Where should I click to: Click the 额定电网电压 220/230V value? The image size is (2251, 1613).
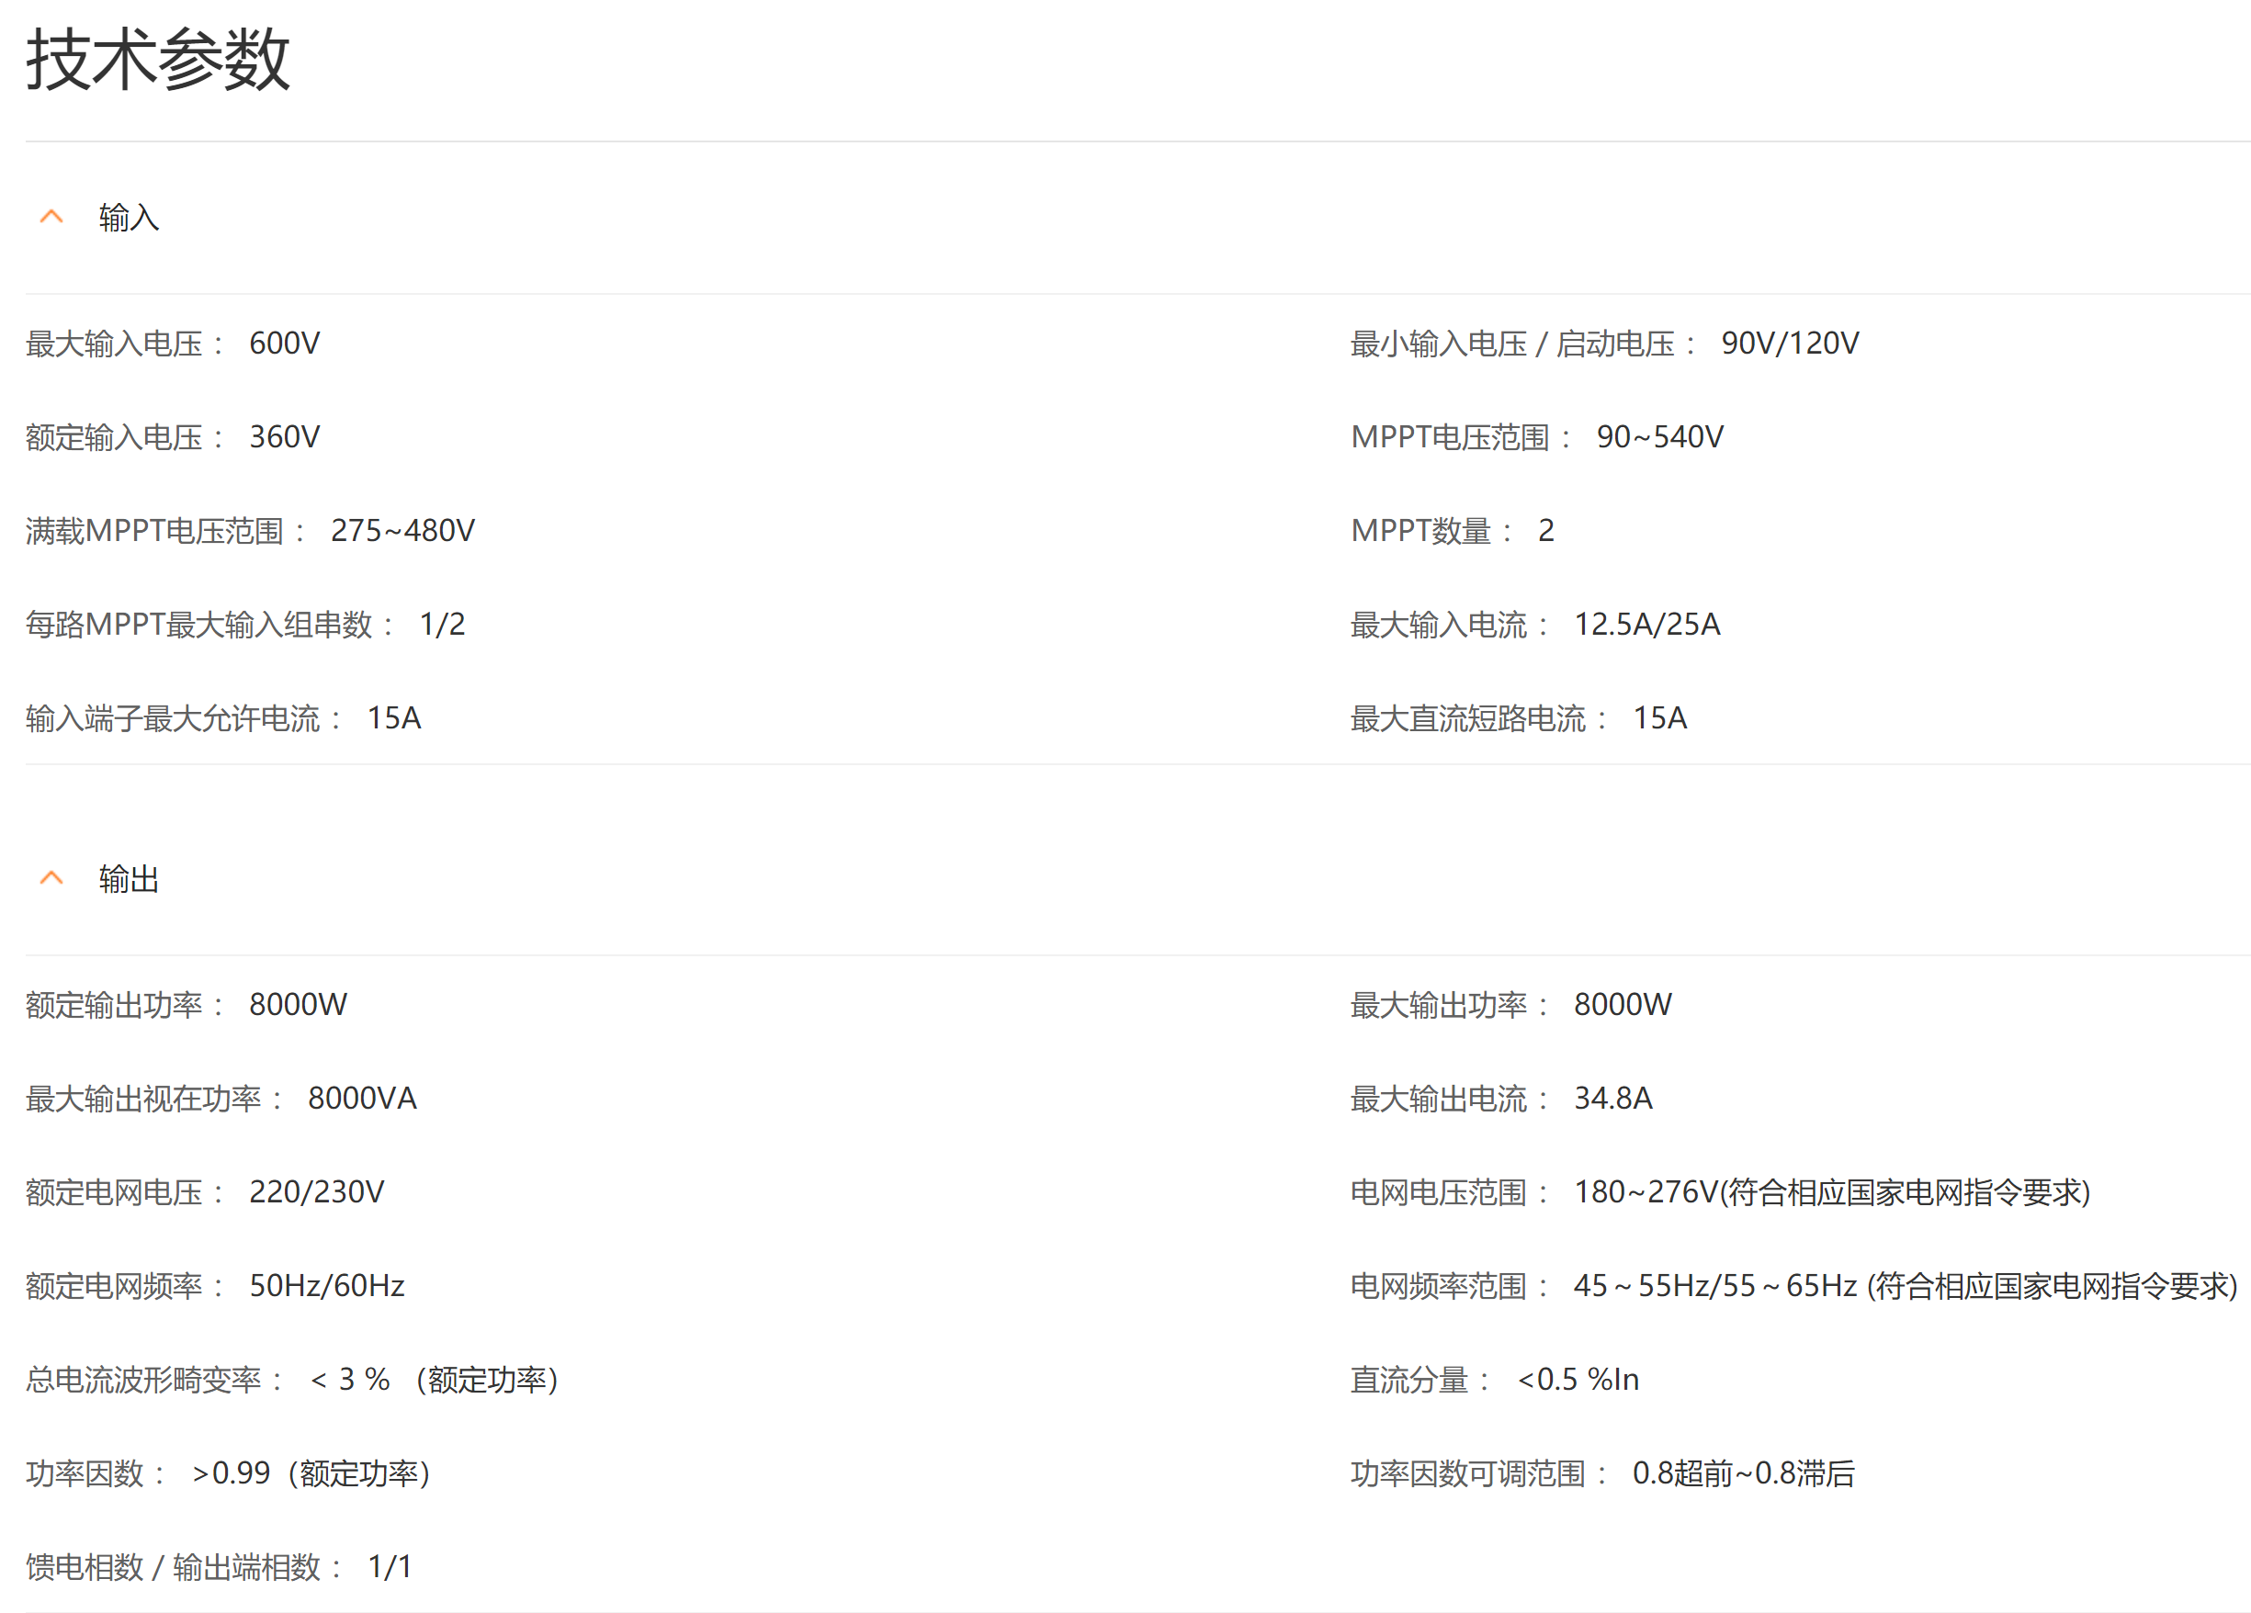click(316, 1191)
